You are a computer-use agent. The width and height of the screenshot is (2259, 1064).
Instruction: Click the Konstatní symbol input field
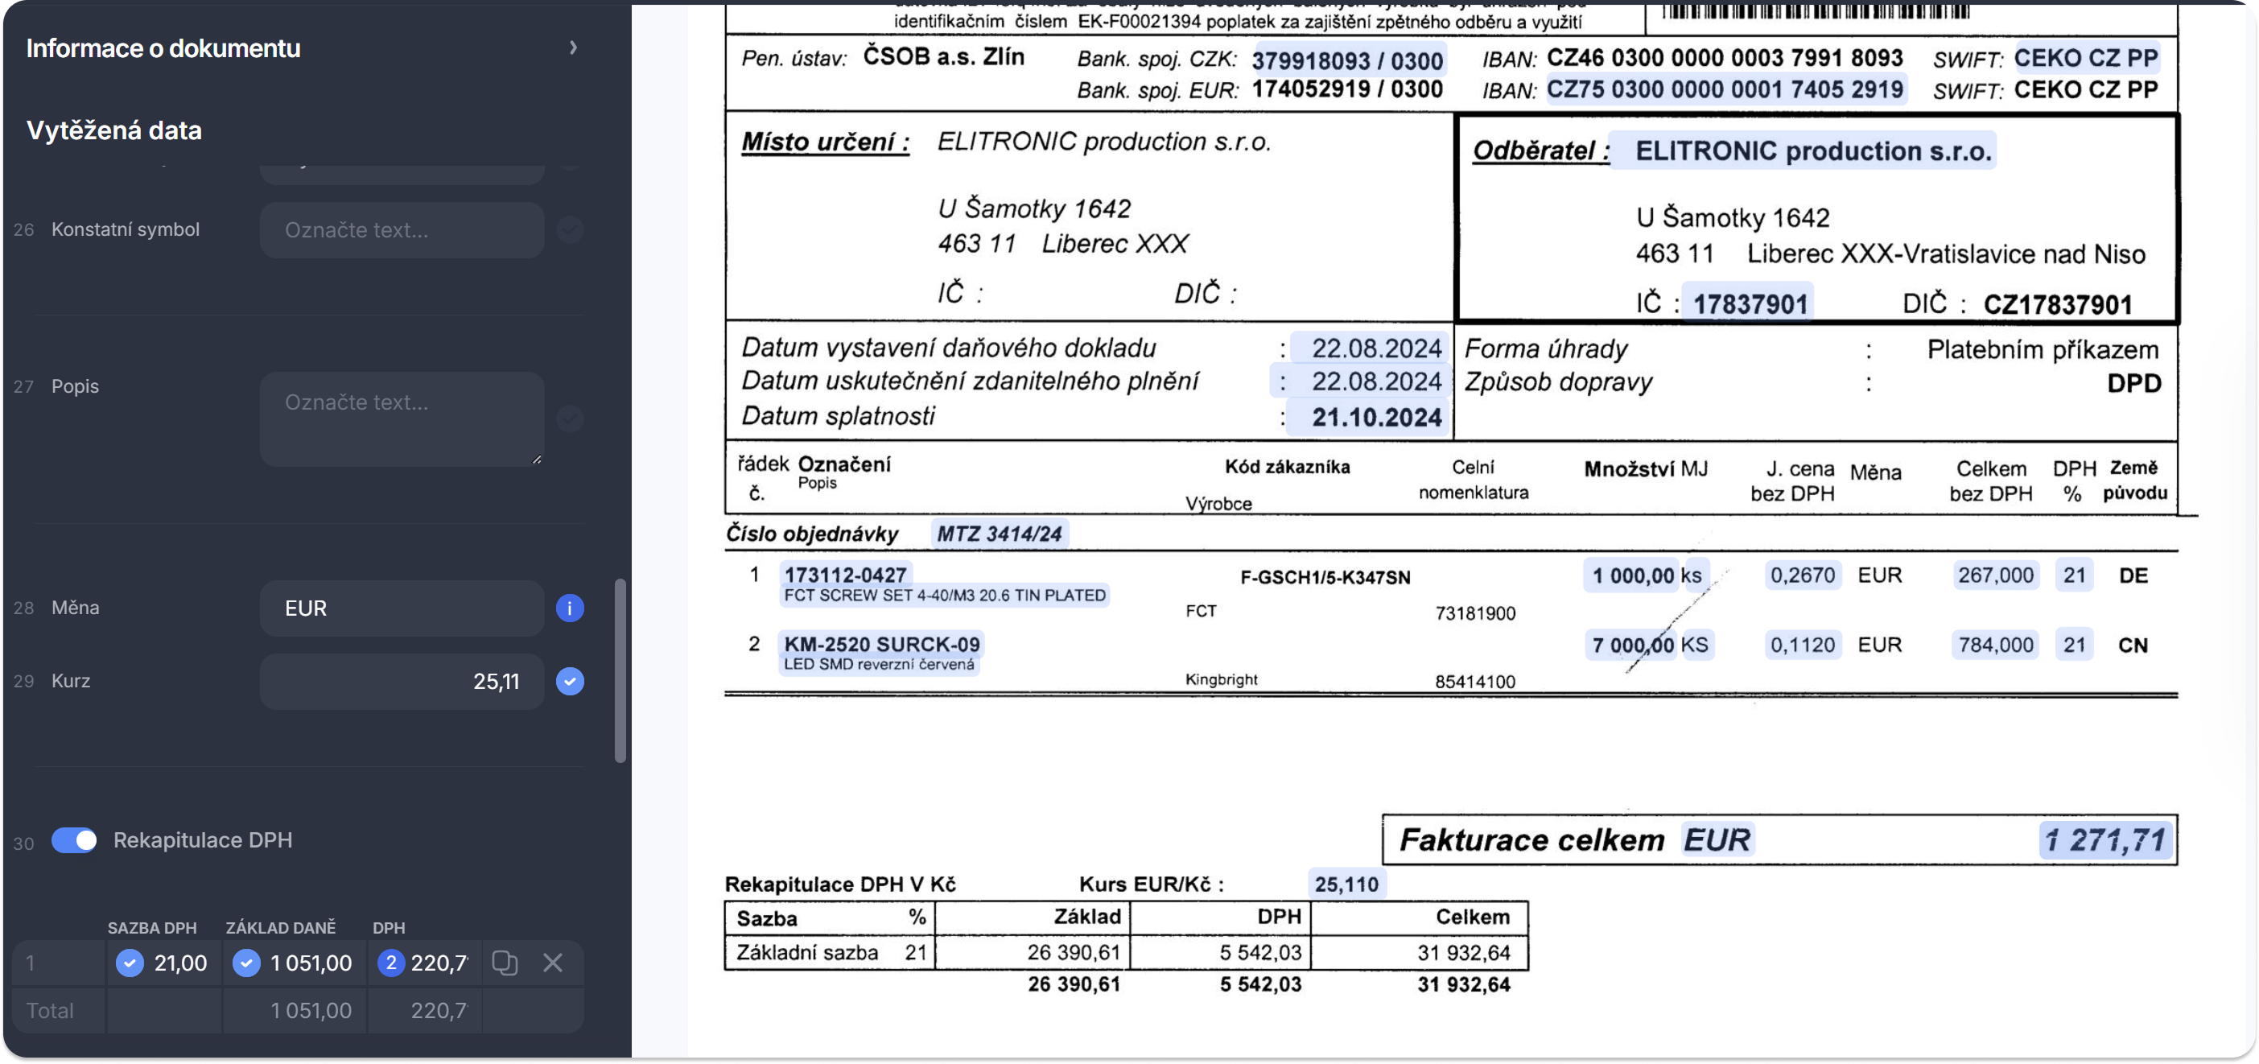pyautogui.click(x=402, y=230)
